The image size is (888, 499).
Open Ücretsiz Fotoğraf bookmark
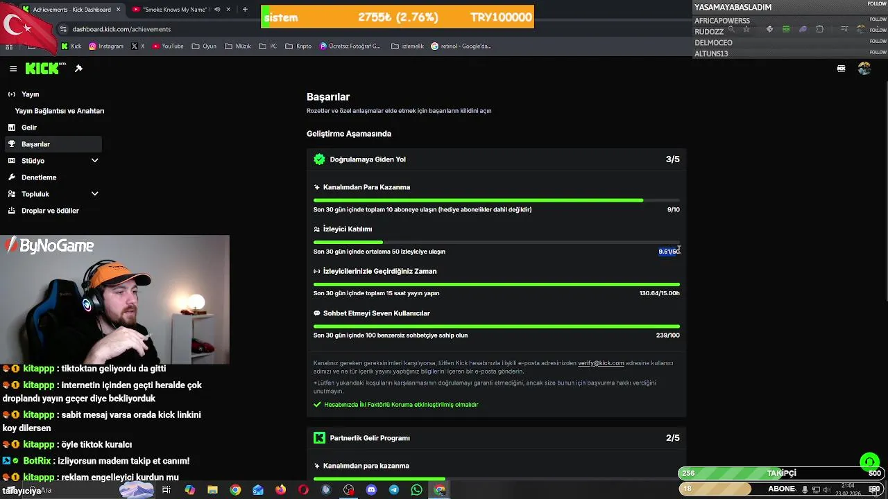pyautogui.click(x=350, y=46)
